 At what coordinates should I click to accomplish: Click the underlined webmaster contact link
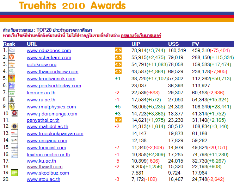[141, 36]
